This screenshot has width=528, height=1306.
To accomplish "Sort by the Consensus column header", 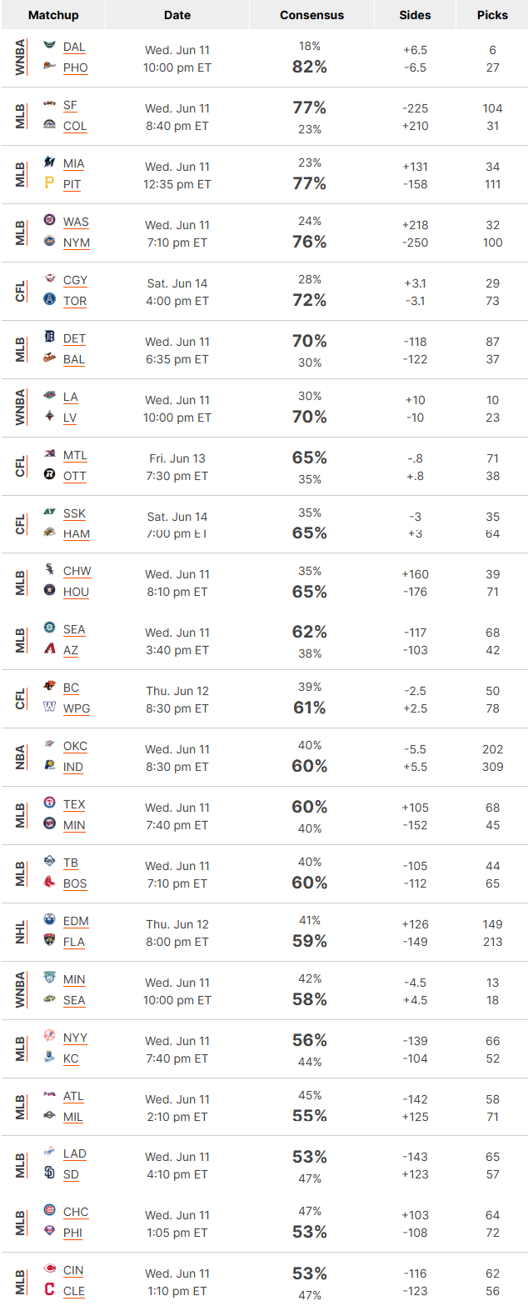I will (311, 15).
